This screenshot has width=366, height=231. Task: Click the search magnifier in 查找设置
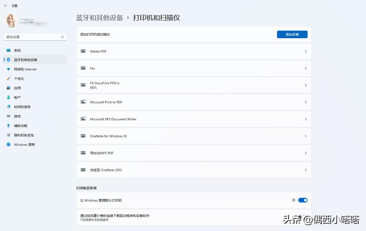(62, 37)
